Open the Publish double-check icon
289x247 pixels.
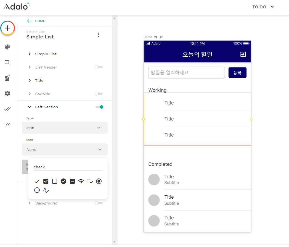pyautogui.click(x=7, y=109)
